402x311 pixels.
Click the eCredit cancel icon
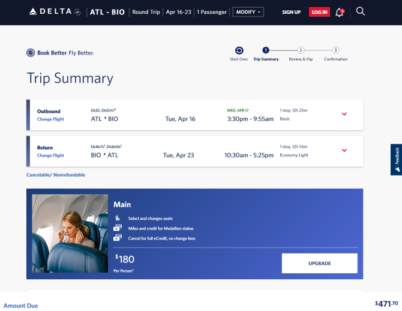(118, 237)
